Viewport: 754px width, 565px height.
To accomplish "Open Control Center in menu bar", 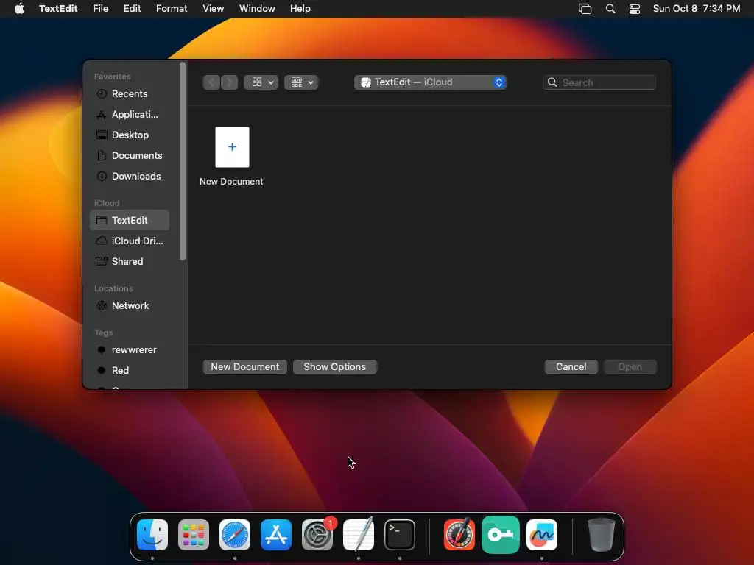I will [635, 9].
